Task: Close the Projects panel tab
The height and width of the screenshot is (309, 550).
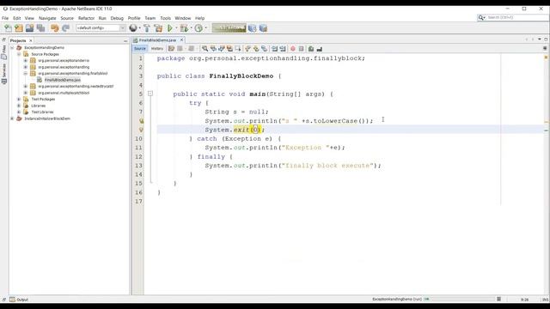Action: click(x=31, y=40)
